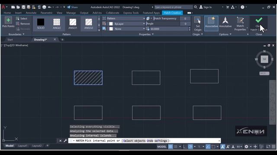Choose the Undo command option
The height and width of the screenshot is (155, 277).
pos(150,141)
